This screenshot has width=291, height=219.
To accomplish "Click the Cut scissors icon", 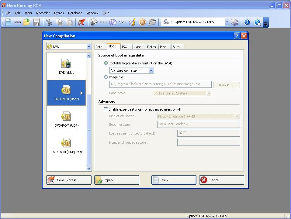I will 49,22.
